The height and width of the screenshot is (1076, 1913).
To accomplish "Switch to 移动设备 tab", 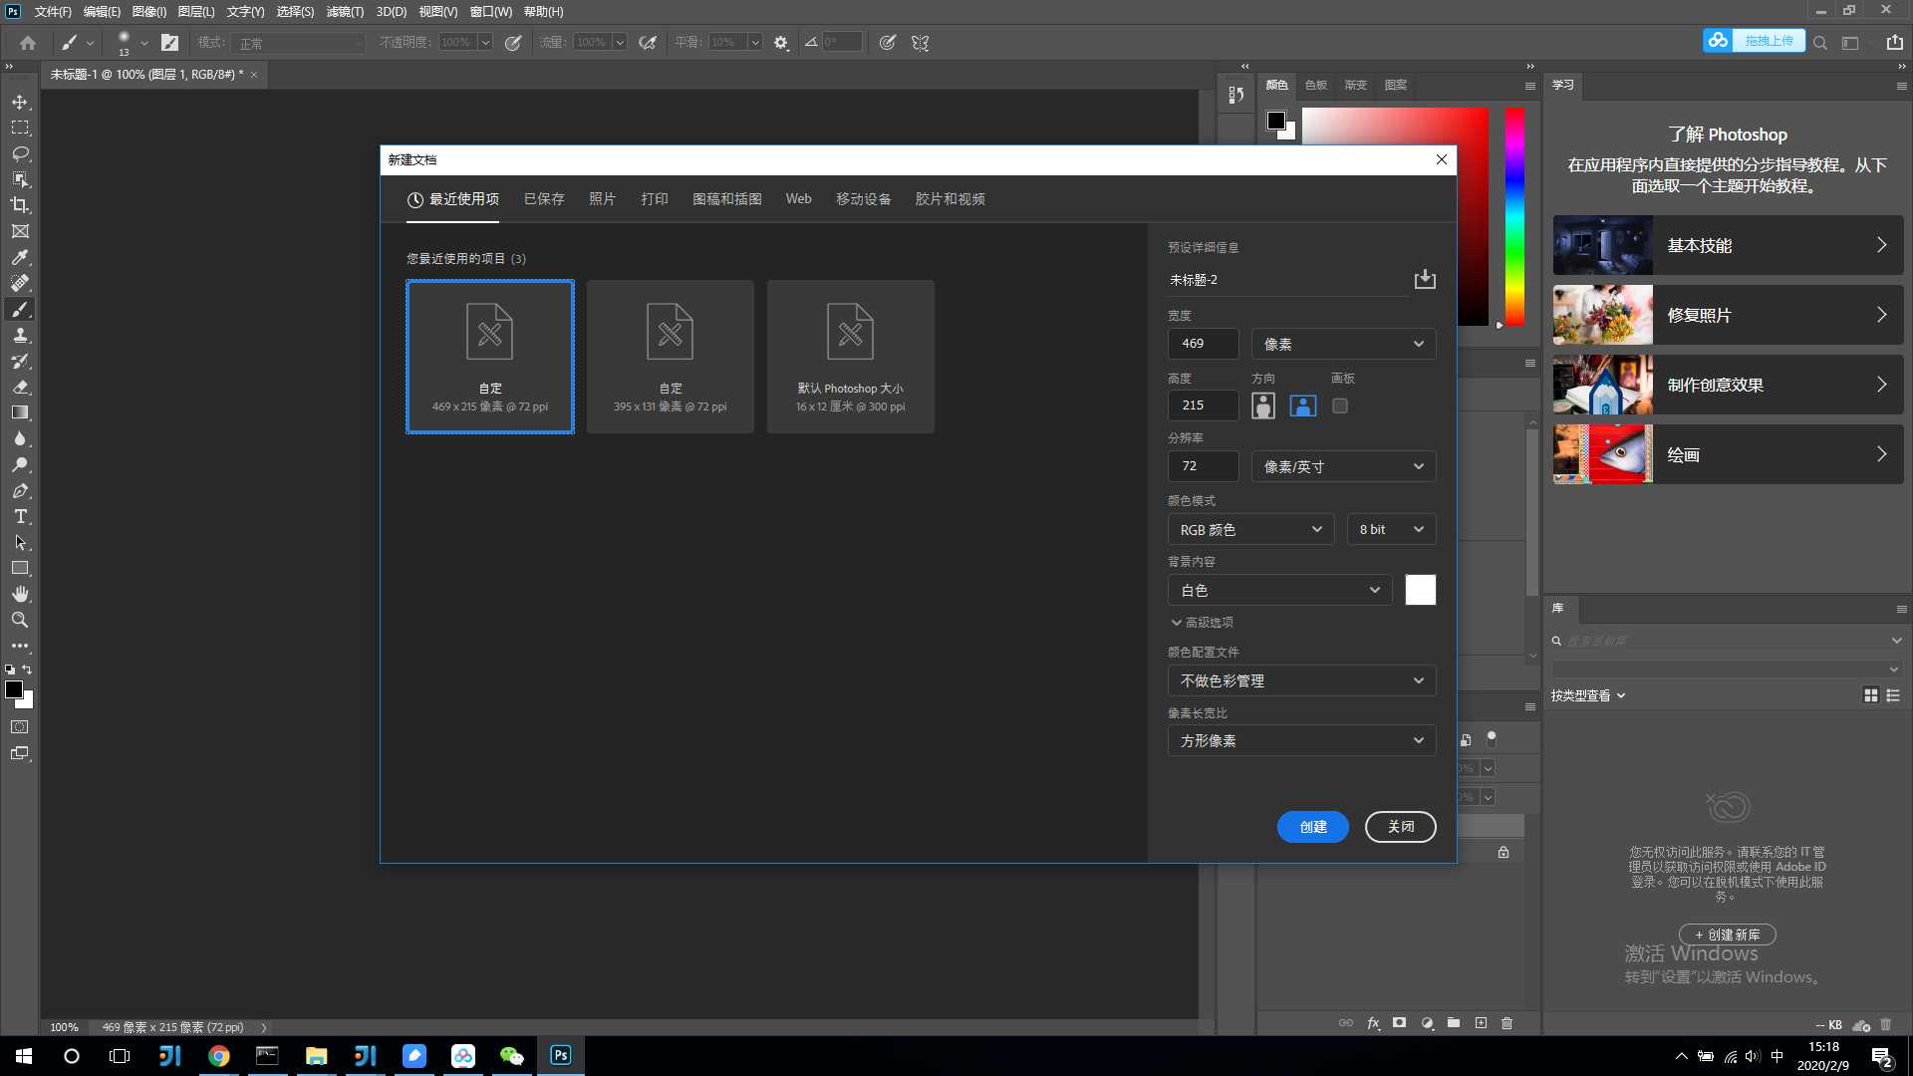I will tap(864, 199).
